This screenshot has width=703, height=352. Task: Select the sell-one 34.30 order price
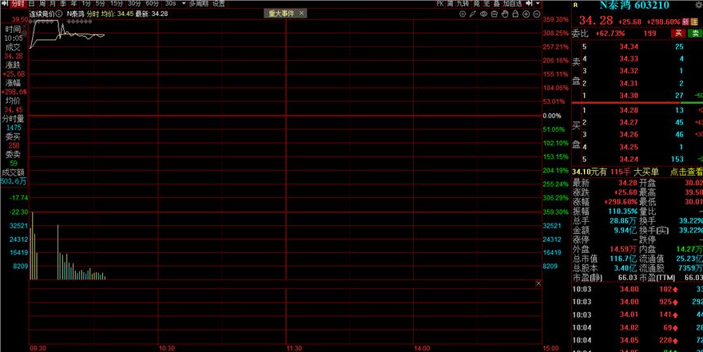coord(629,94)
